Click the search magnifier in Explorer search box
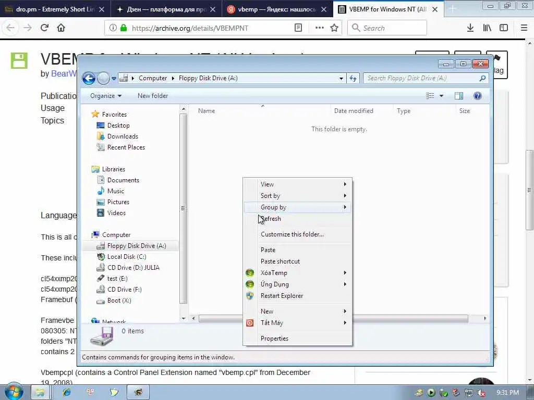 pyautogui.click(x=482, y=78)
